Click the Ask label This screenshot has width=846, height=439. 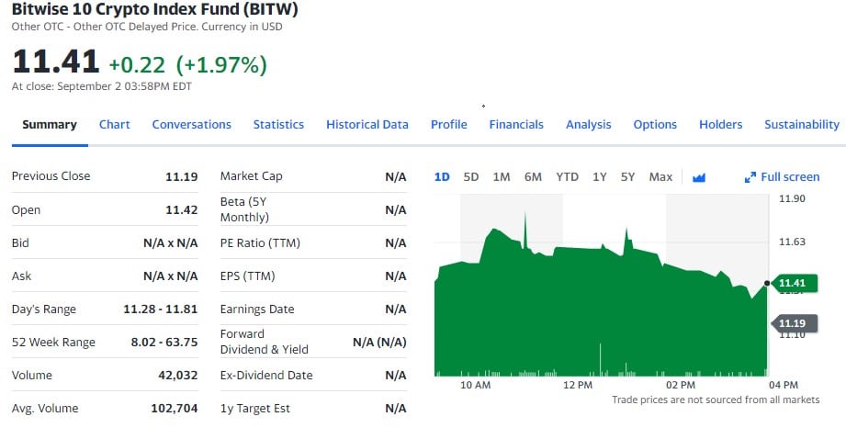point(21,276)
